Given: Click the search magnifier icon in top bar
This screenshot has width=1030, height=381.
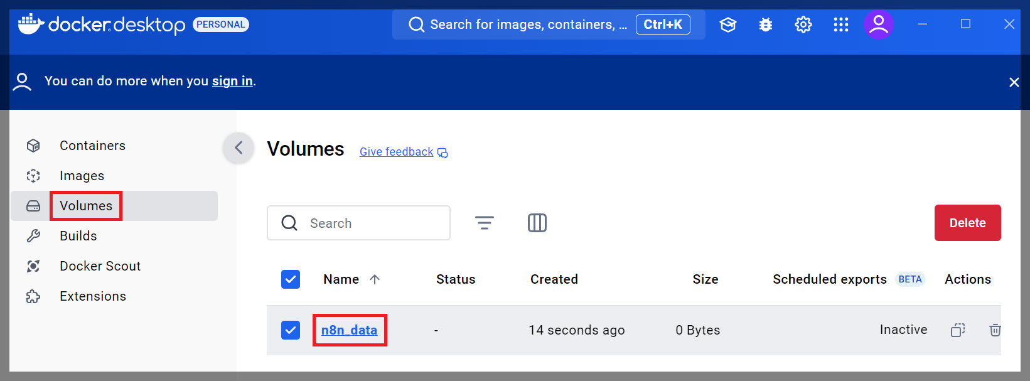Looking at the screenshot, I should coord(416,24).
